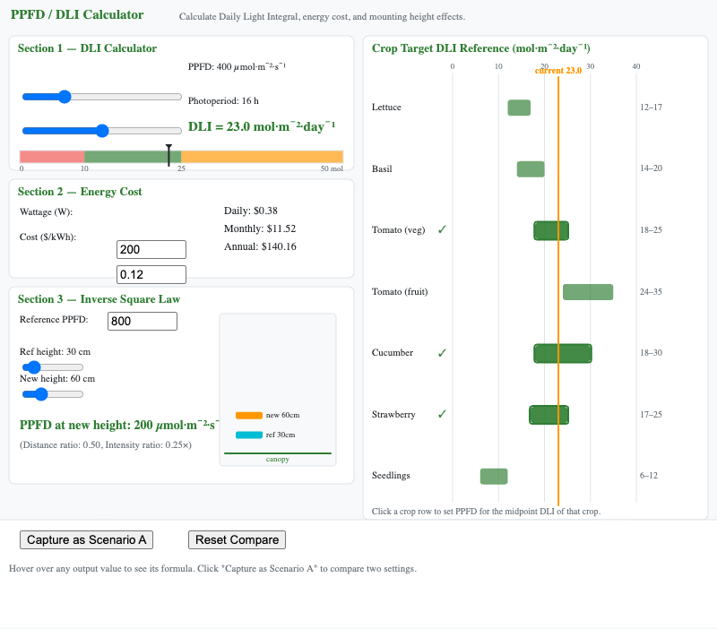Click the Lettuce 12–17 range bar

pyautogui.click(x=519, y=108)
